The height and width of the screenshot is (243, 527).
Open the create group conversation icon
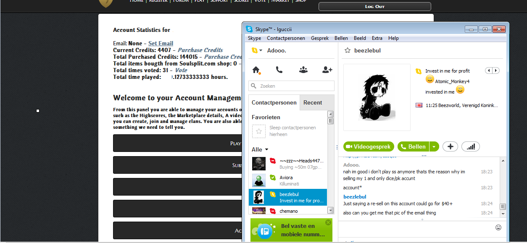coord(303,70)
